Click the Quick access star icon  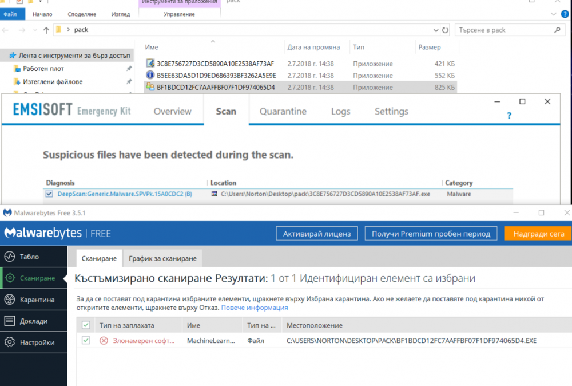[13, 55]
